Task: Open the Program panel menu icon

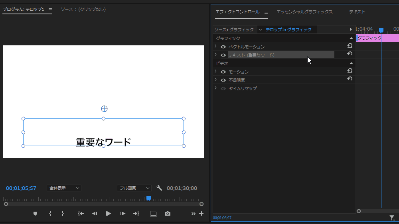Action: coord(50,10)
